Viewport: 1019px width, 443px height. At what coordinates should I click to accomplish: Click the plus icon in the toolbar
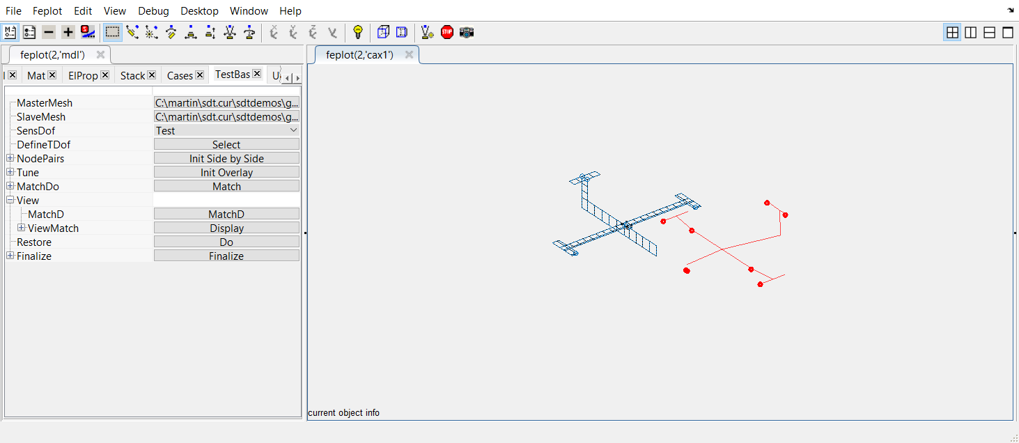[x=68, y=32]
